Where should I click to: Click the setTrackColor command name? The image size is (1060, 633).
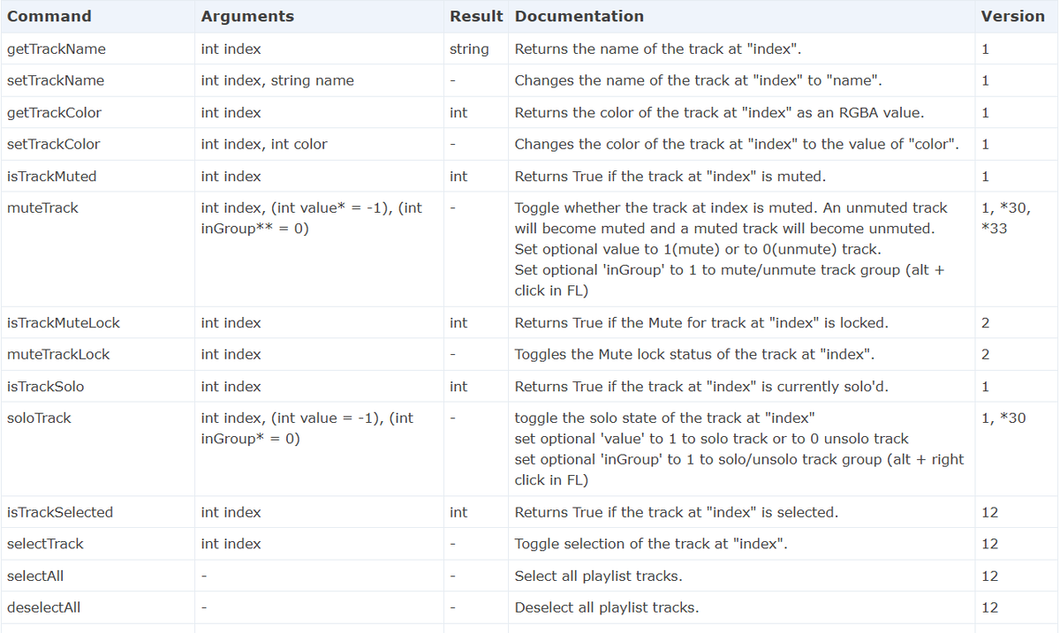click(53, 144)
